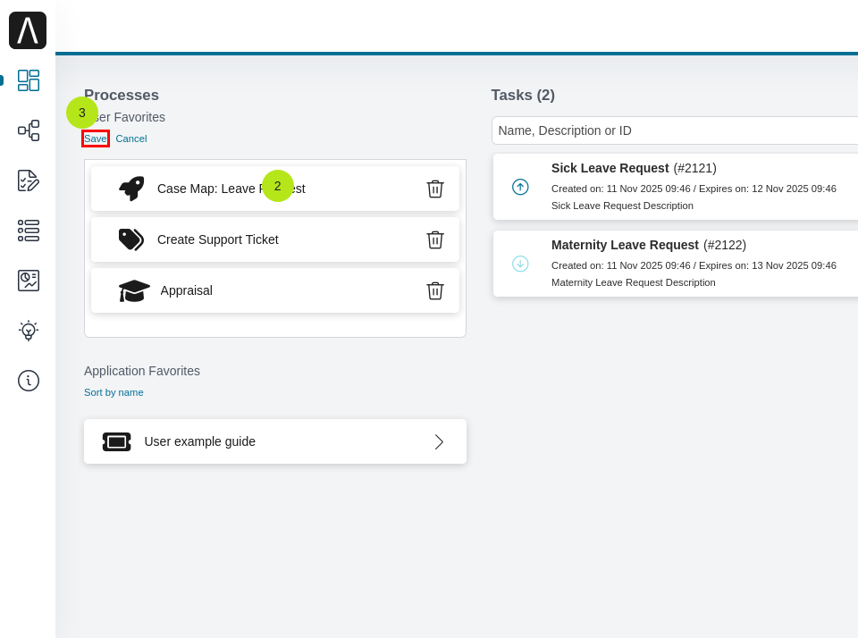Click the lightbulb icon in the sidebar
This screenshot has width=858, height=638.
[28, 331]
